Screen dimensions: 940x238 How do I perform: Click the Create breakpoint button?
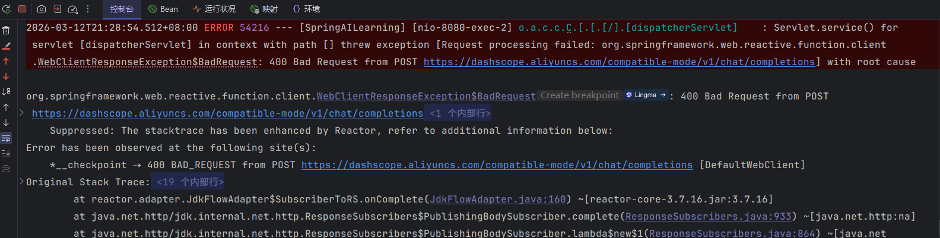579,95
